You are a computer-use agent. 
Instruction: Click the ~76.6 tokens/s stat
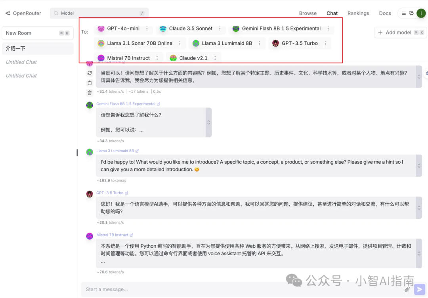click(110, 272)
